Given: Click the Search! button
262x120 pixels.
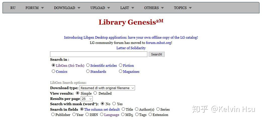Looking at the screenshot, I should (157, 54).
